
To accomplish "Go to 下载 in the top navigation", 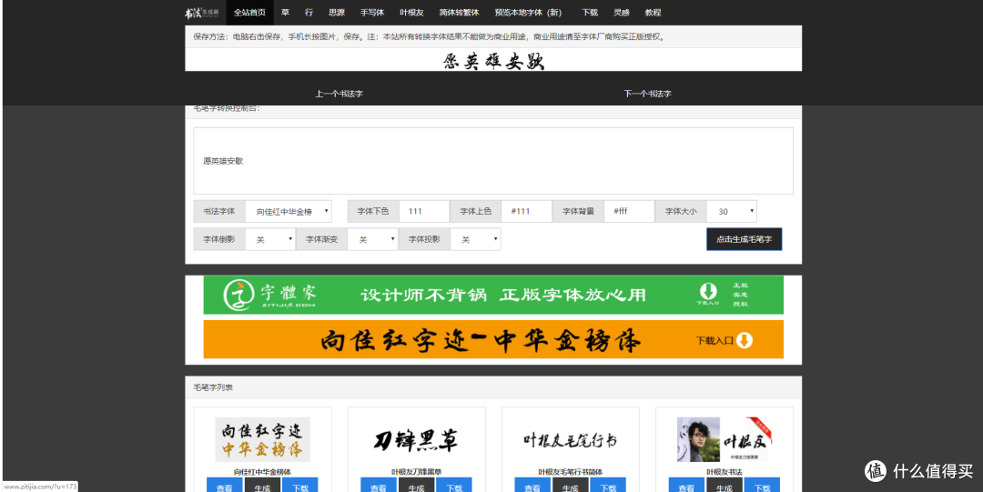I will pyautogui.click(x=590, y=13).
